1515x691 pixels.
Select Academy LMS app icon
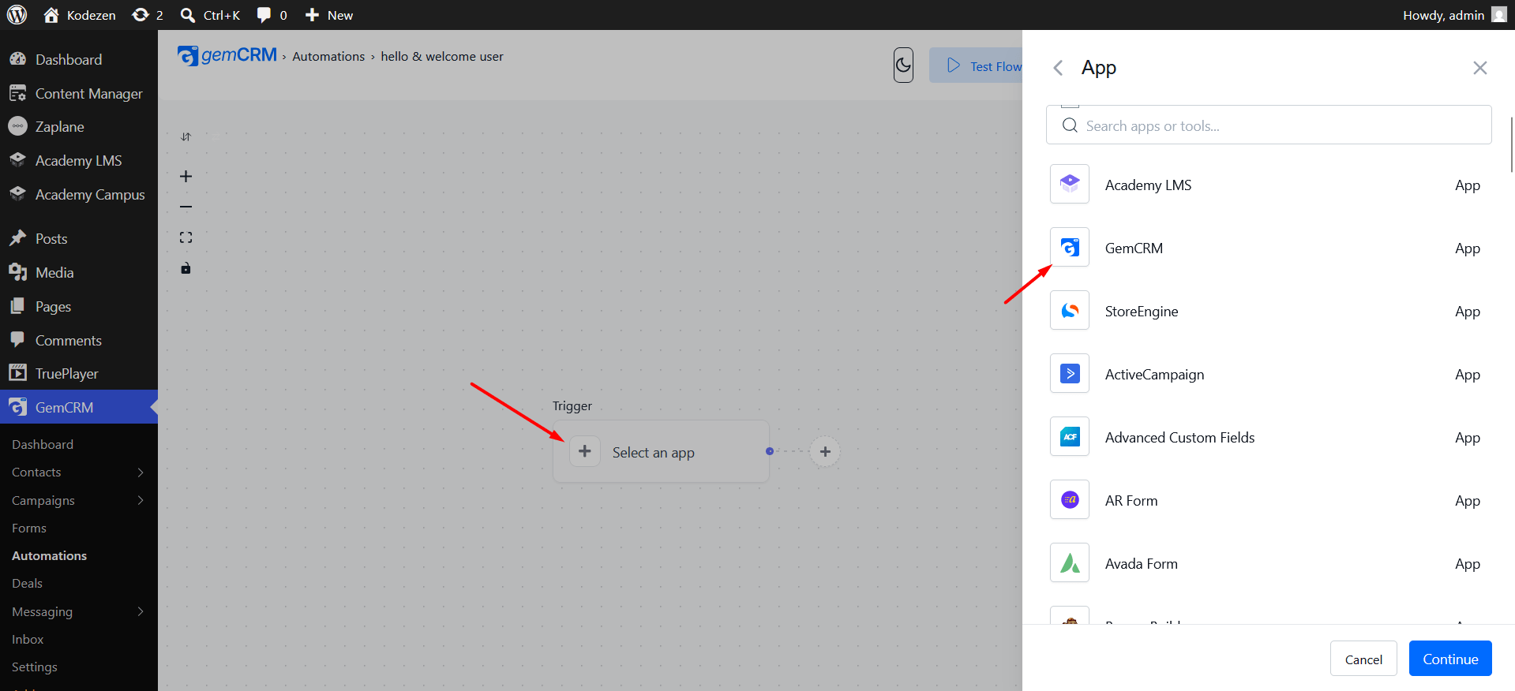(1070, 184)
